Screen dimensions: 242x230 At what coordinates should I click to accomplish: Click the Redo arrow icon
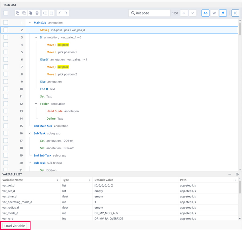click(x=66, y=13)
